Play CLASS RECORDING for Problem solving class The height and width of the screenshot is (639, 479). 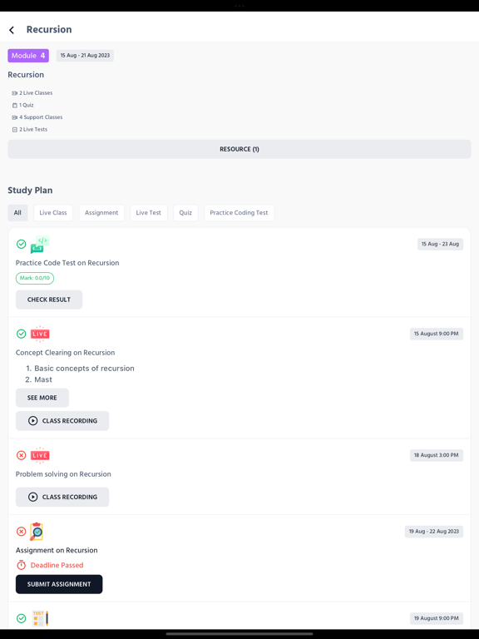(x=62, y=498)
